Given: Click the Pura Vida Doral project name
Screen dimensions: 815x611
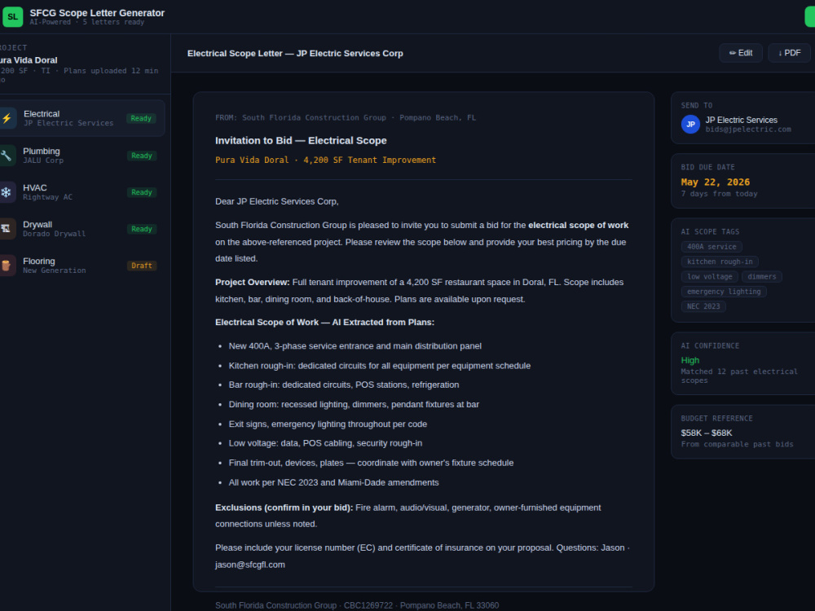Looking at the screenshot, I should [x=29, y=60].
